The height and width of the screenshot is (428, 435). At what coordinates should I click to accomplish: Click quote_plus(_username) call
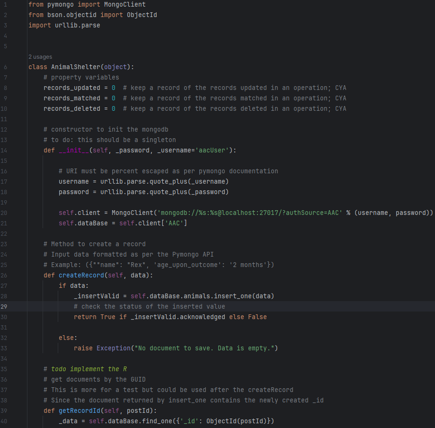pyautogui.click(x=189, y=181)
